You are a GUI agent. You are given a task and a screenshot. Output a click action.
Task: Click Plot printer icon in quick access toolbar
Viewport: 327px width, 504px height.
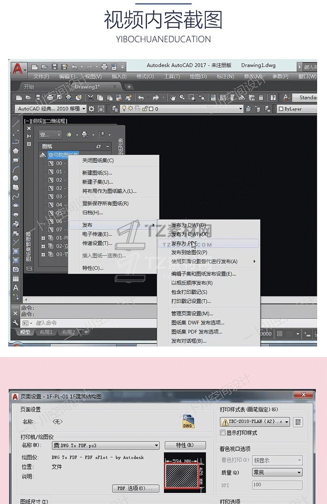point(104,67)
